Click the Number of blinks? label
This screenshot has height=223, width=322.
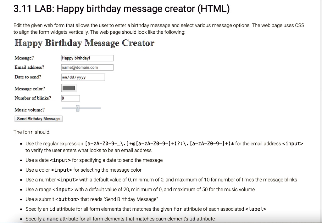tap(33, 98)
